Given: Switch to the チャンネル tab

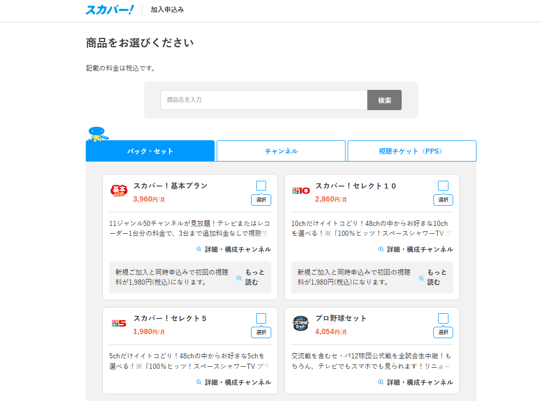Looking at the screenshot, I should pyautogui.click(x=281, y=151).
